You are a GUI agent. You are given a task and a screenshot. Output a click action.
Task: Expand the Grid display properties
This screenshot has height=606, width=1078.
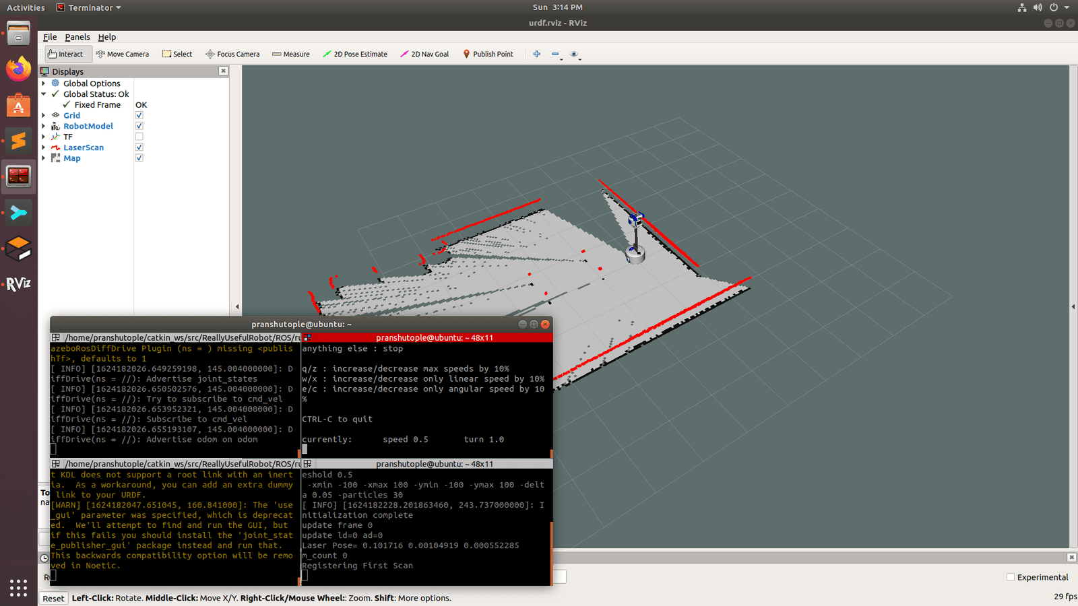click(x=44, y=115)
